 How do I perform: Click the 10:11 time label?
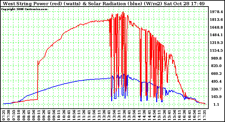pos(59,115)
